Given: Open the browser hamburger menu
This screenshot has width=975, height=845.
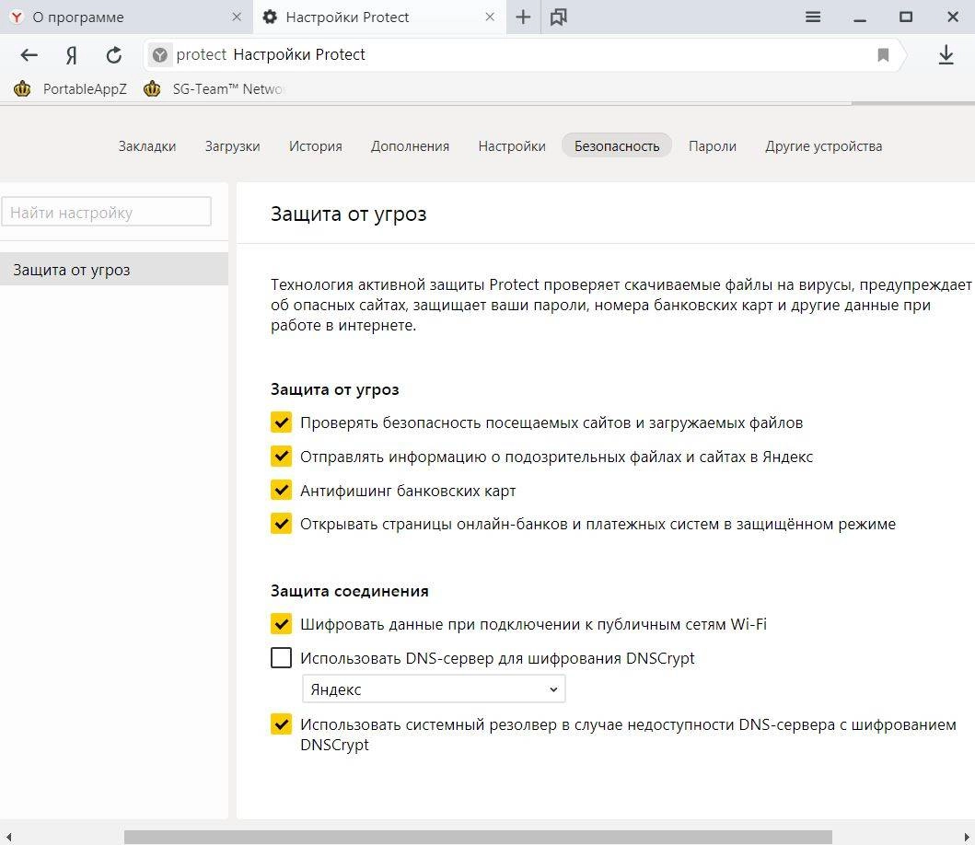Looking at the screenshot, I should (813, 17).
